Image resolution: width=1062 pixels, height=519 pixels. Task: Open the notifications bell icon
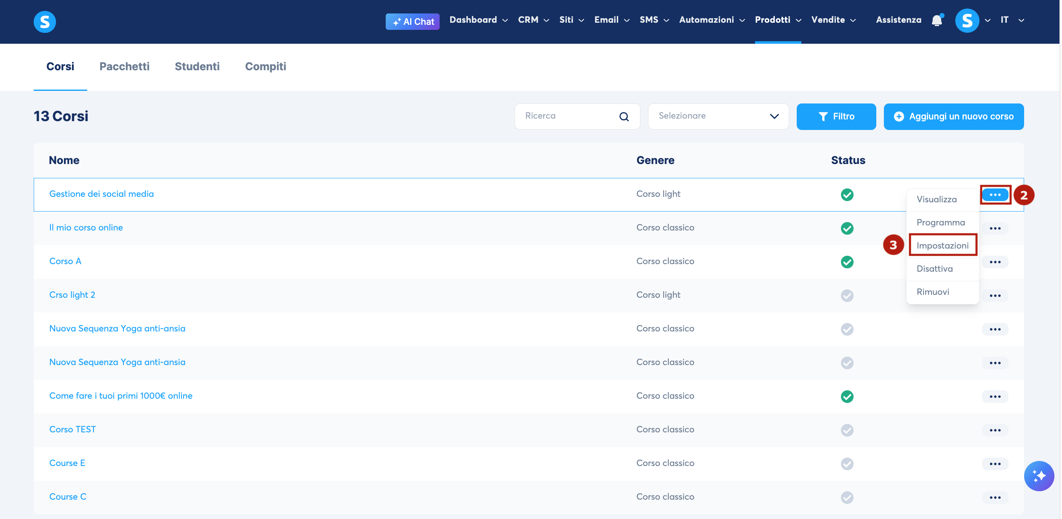point(937,20)
